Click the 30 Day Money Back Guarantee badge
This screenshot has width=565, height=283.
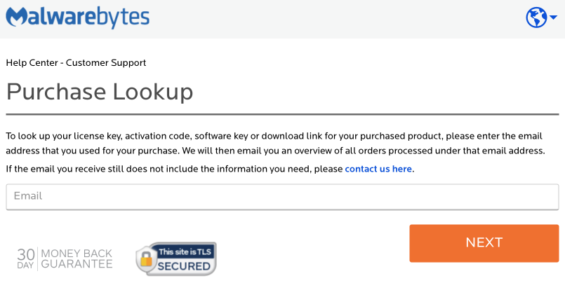[65, 258]
